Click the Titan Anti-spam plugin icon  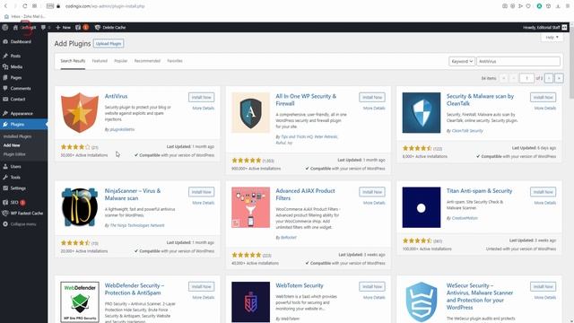422,207
